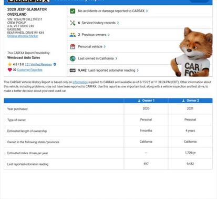
Task: Click the Owner 1 person icon
Action: (x=139, y=101)
